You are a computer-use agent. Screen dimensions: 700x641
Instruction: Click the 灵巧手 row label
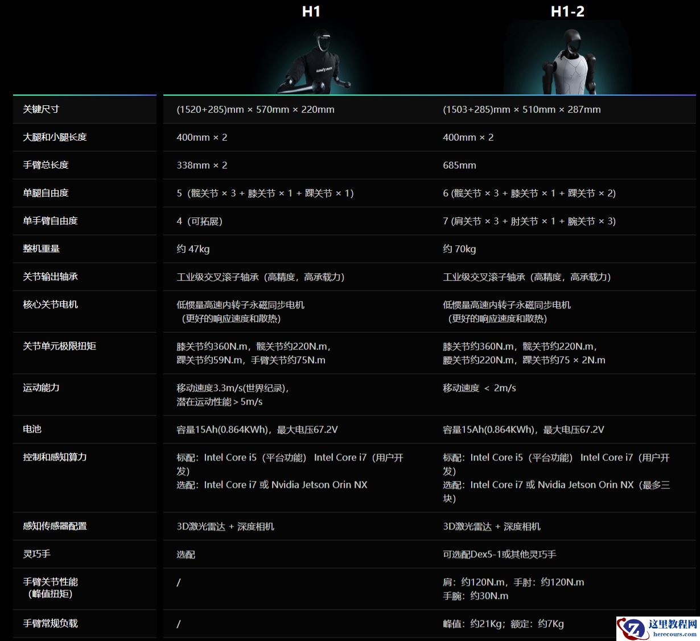36,554
